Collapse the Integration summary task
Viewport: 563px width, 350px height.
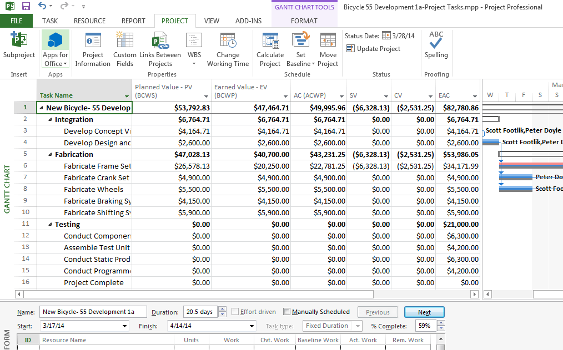tap(50, 119)
